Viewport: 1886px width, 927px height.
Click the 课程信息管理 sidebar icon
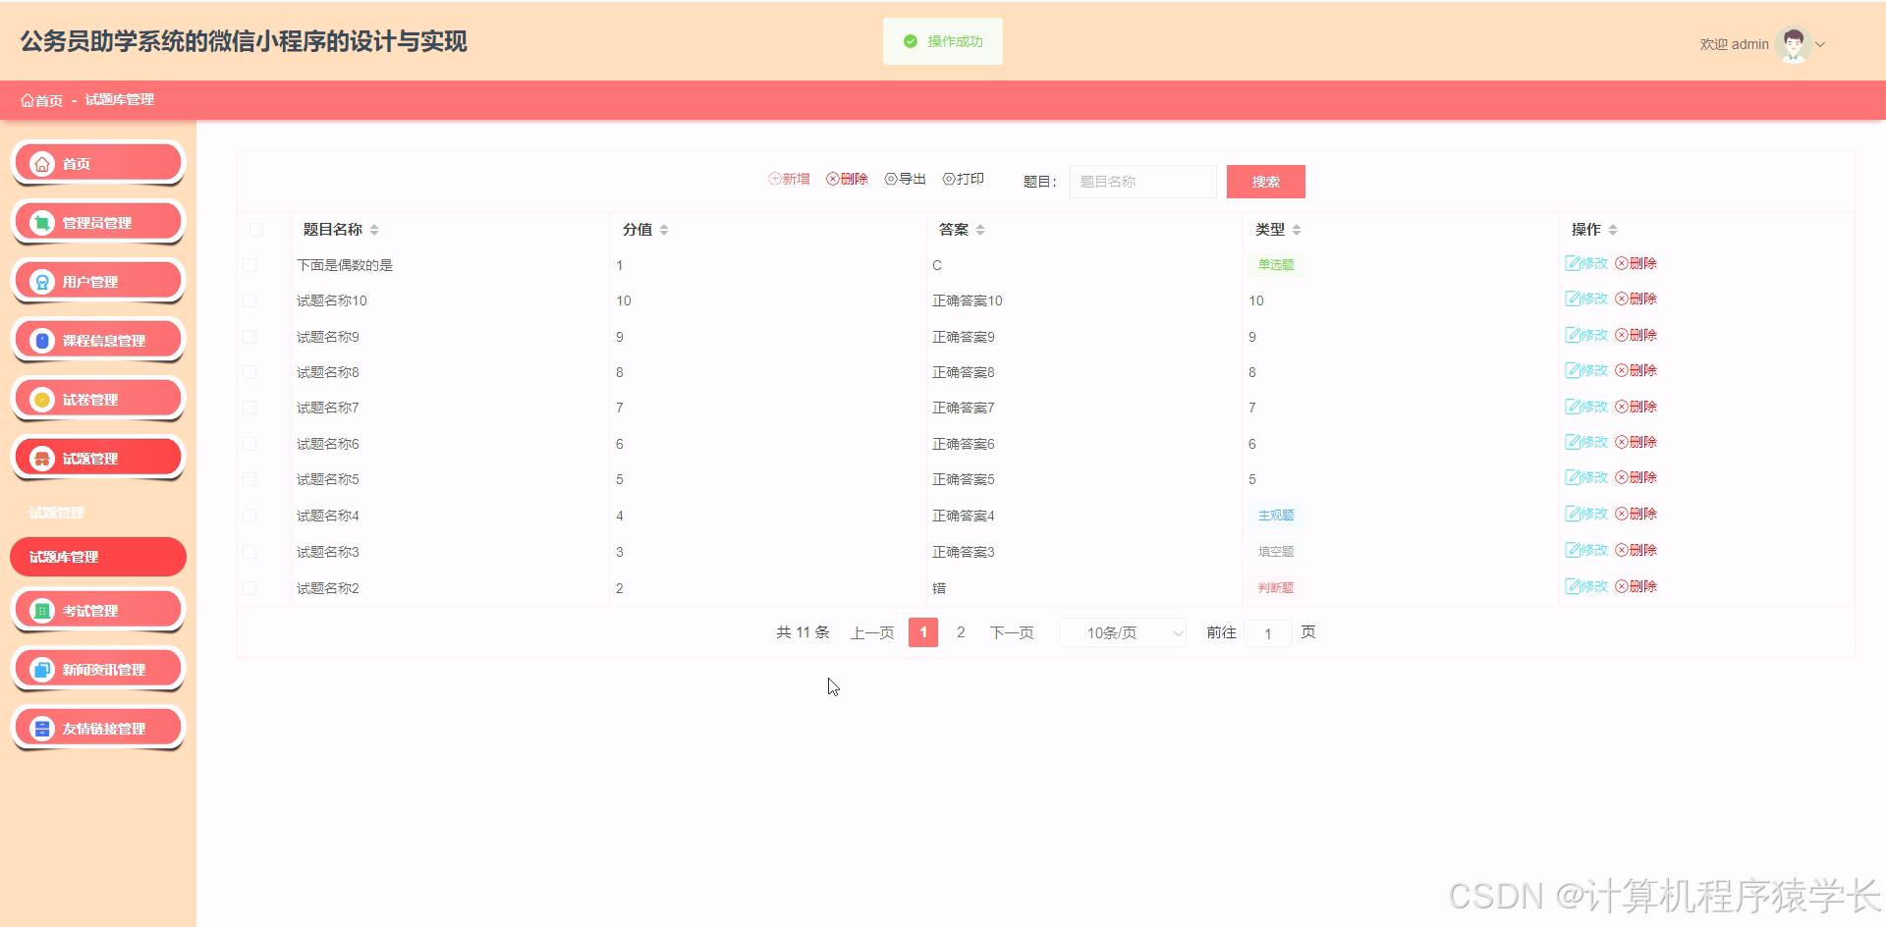97,340
